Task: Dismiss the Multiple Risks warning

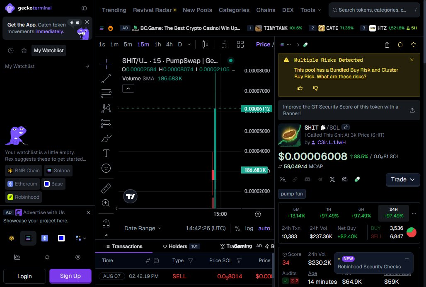Action: pos(412,60)
